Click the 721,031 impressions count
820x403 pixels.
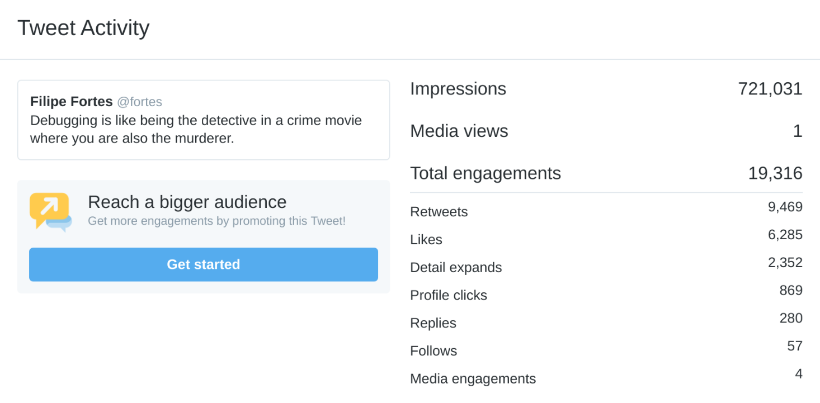[x=770, y=89]
